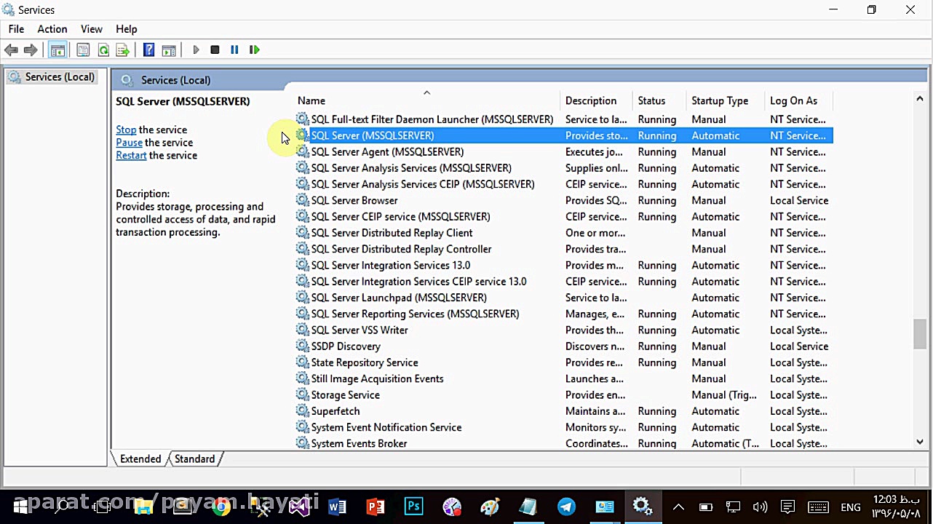Select SQL Server Browser service row
The image size is (933, 524).
point(564,200)
